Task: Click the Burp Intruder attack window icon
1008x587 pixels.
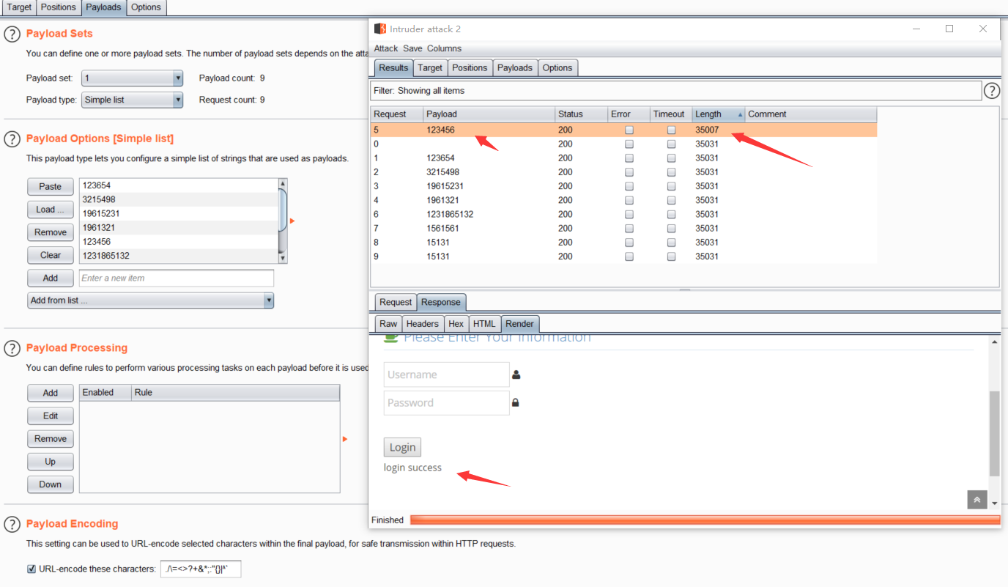Action: (379, 29)
